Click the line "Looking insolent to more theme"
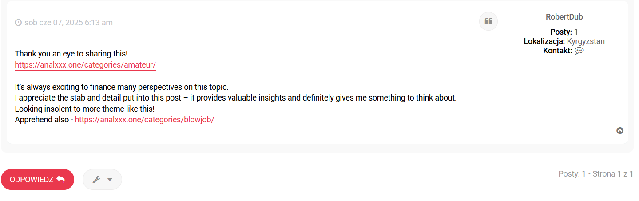 [84, 109]
